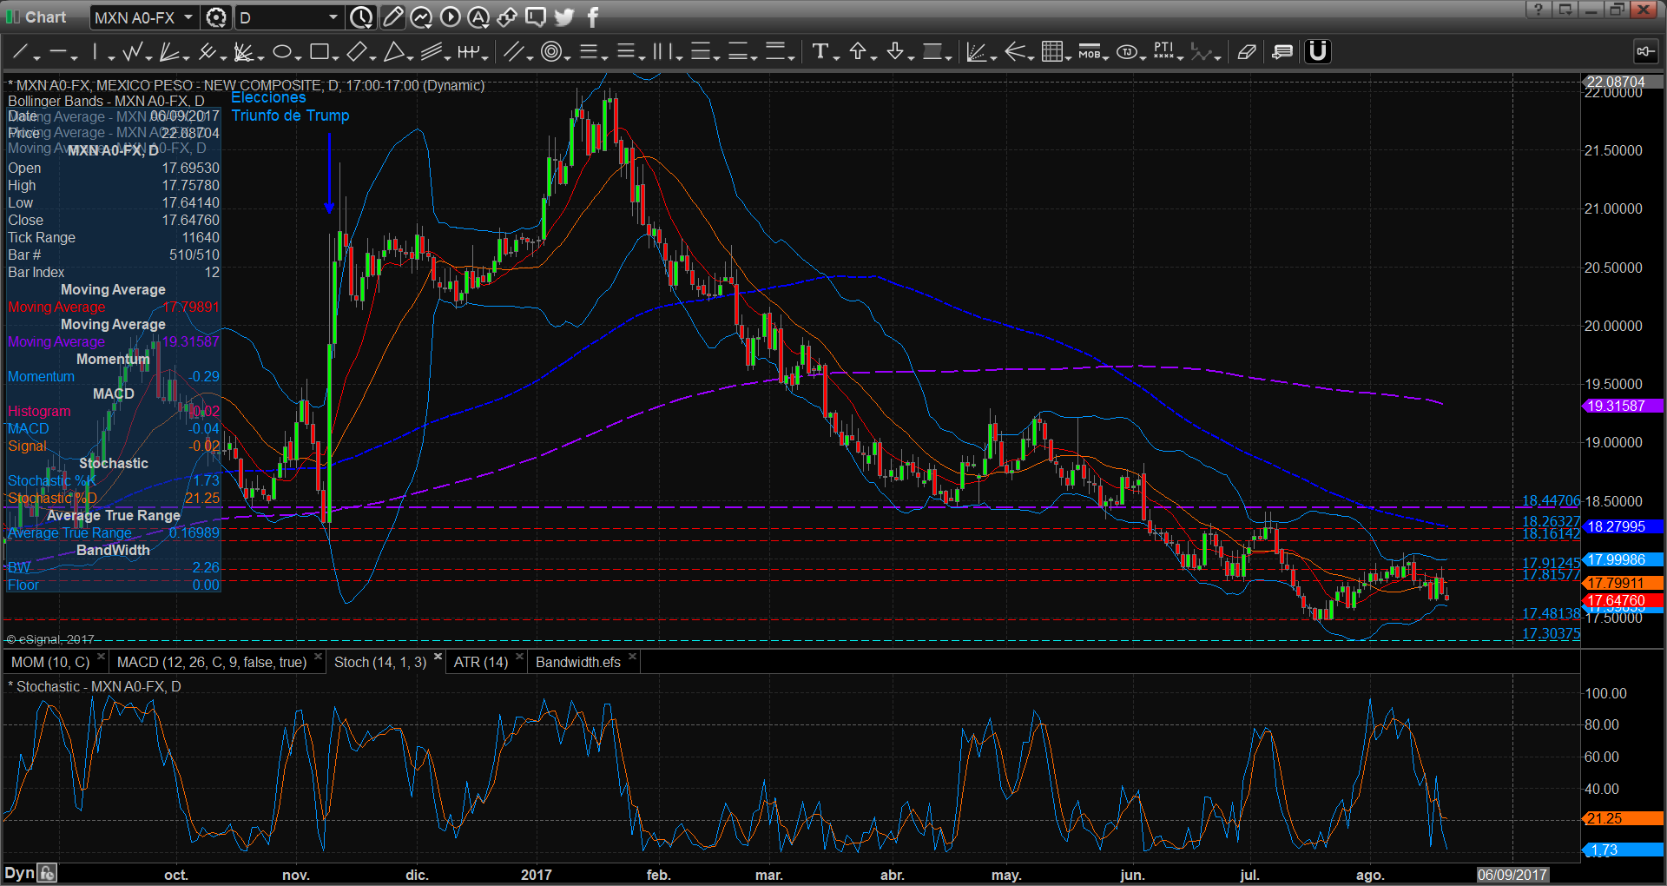Viewport: 1667px width, 886px height.
Task: Click the 17.64760 red last-price label
Action: [1623, 600]
